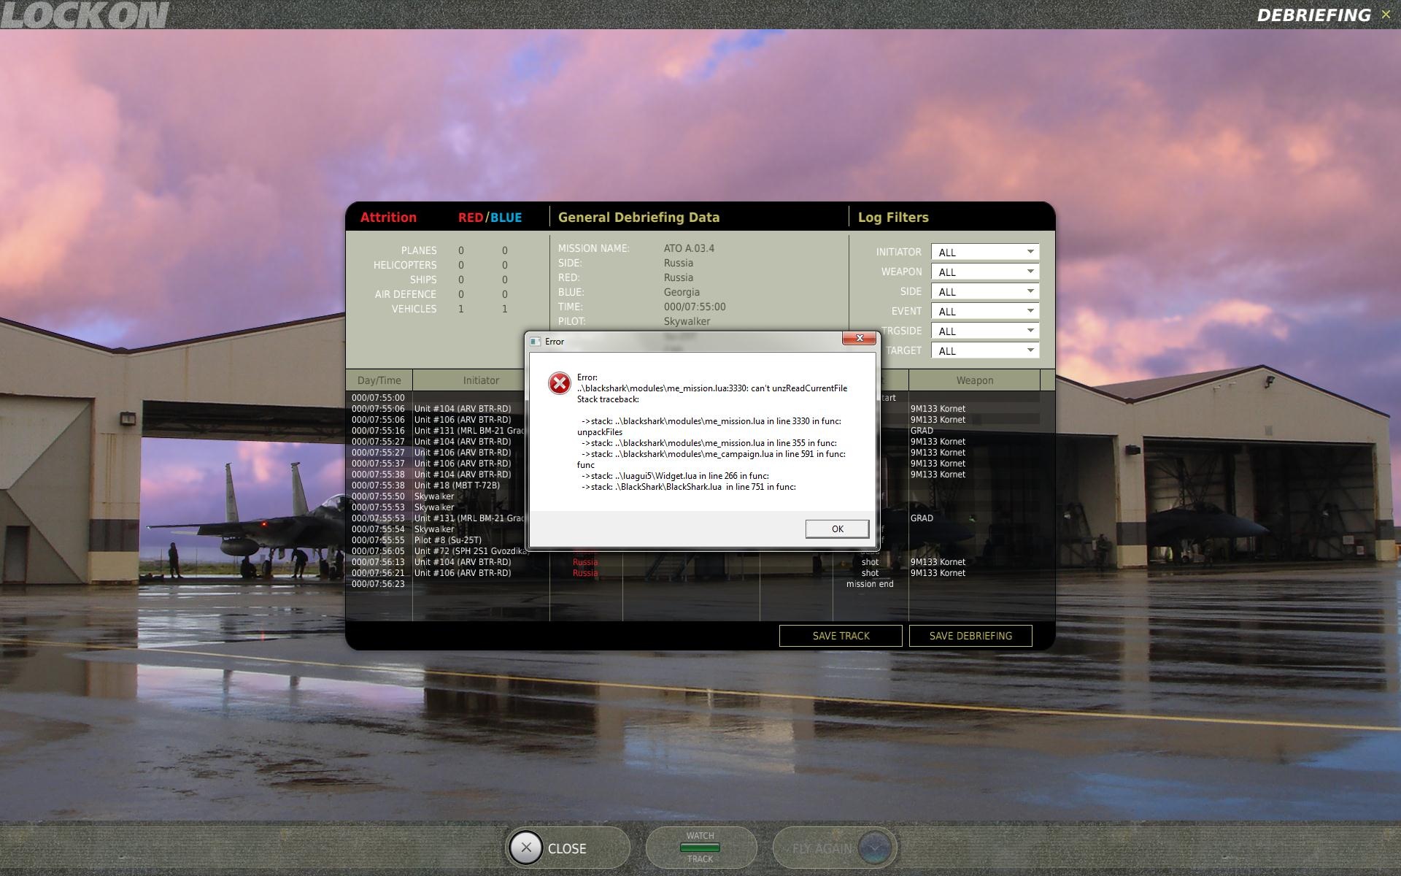Click the Weapon column header
This screenshot has width=1401, height=876.
(975, 380)
